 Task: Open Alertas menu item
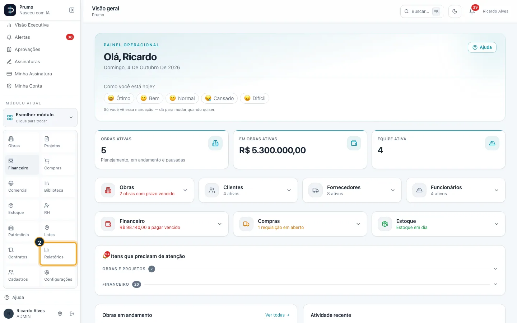click(40, 37)
